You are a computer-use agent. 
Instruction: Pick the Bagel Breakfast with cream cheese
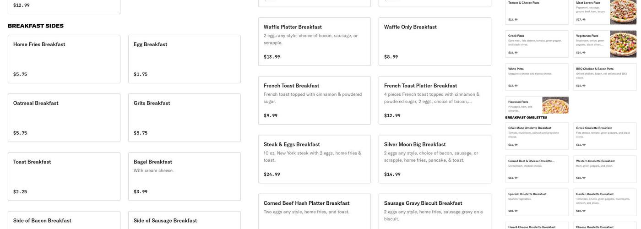[x=184, y=176]
